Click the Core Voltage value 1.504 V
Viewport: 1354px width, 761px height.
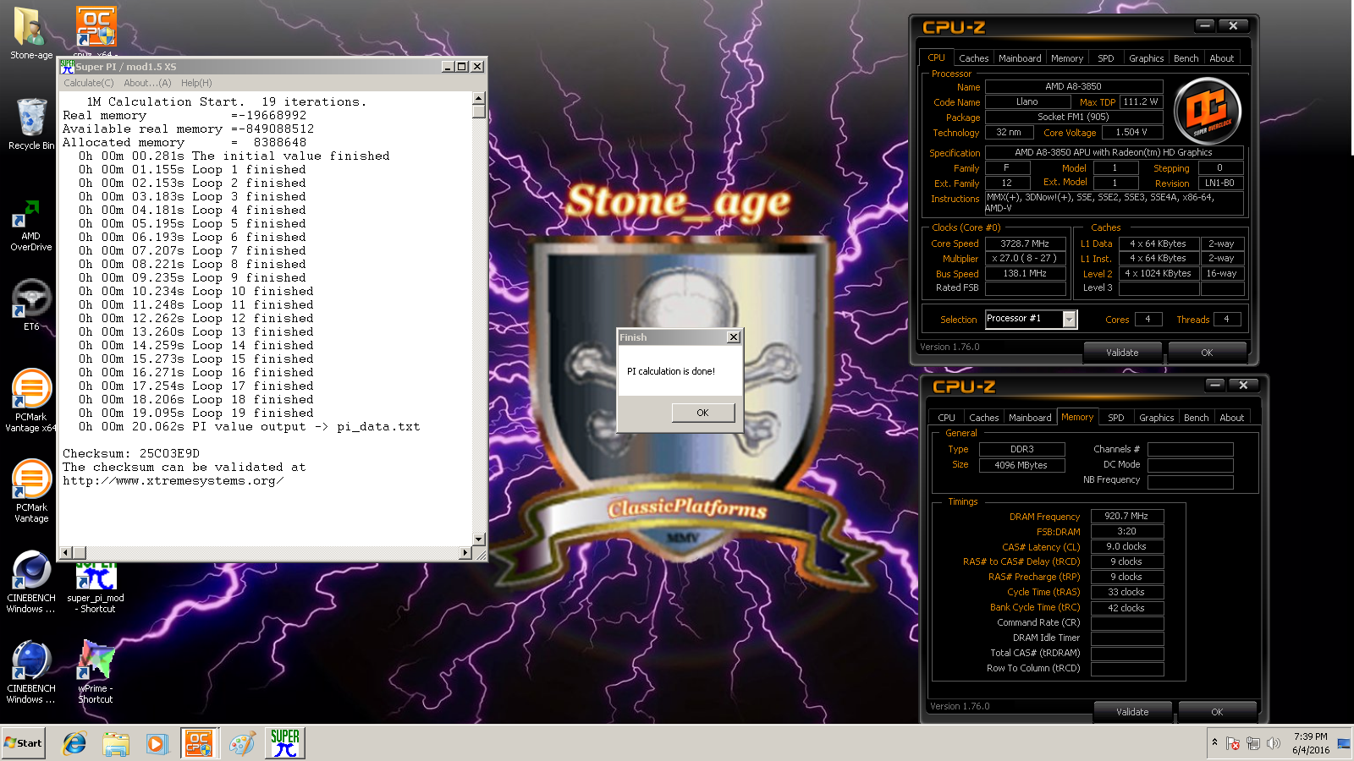1131,133
